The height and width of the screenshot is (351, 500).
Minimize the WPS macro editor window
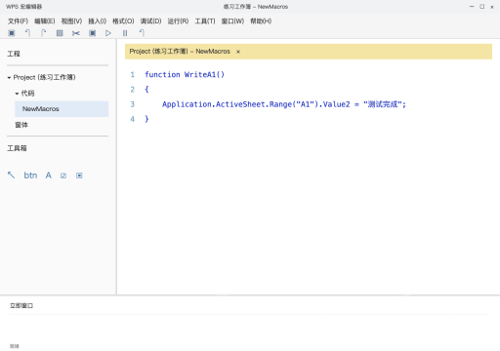(472, 7)
